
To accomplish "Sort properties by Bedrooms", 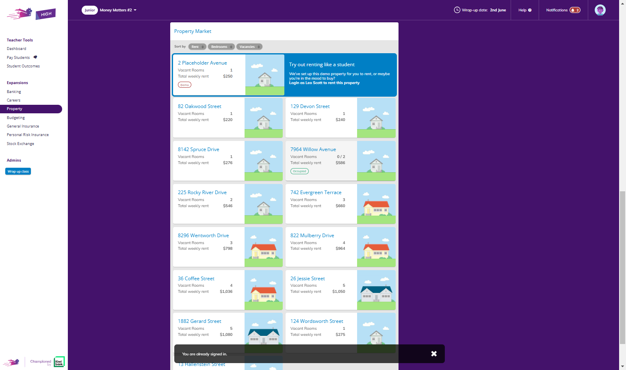I will 221,47.
